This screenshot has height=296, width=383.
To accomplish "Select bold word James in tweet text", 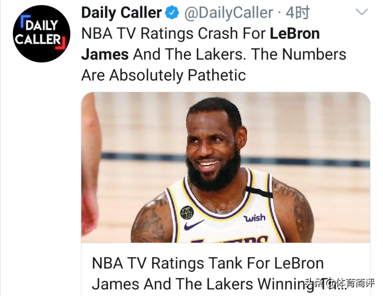I will [105, 55].
